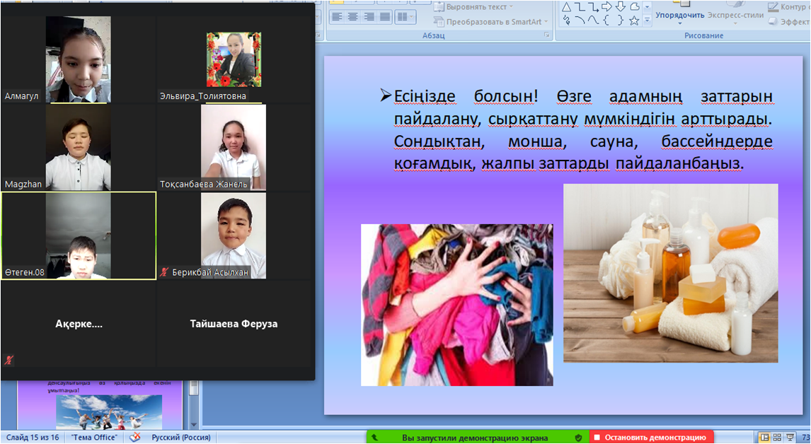Viewport: 811px width, 444px height.
Task: Click the center text alignment icon
Action: pos(354,17)
